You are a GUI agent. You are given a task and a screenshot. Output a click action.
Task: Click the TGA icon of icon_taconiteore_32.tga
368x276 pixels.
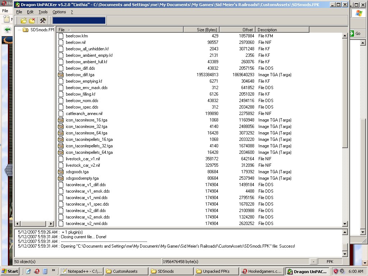[x=61, y=126]
